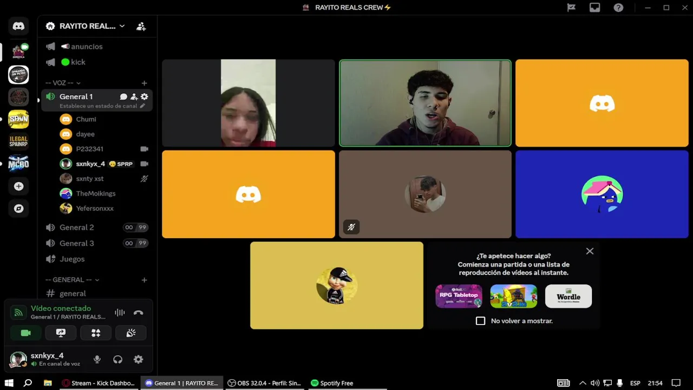Toggle camera off button
The width and height of the screenshot is (693, 390).
(x=25, y=333)
